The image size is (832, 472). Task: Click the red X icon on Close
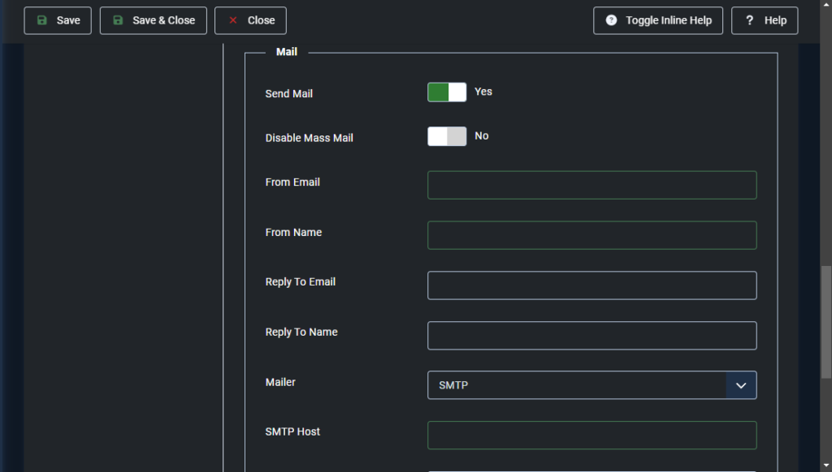coord(235,20)
